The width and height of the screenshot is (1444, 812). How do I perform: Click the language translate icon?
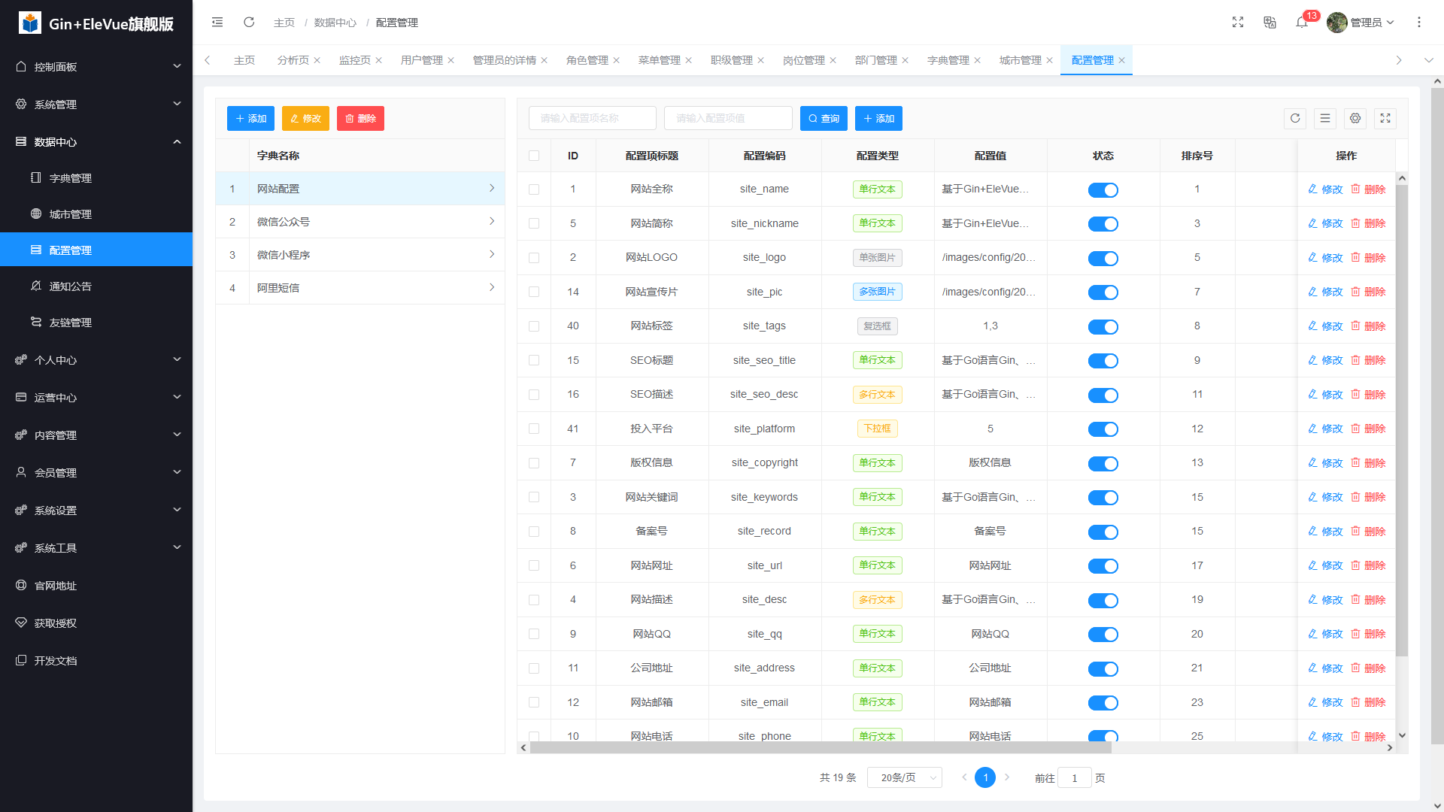1270,23
